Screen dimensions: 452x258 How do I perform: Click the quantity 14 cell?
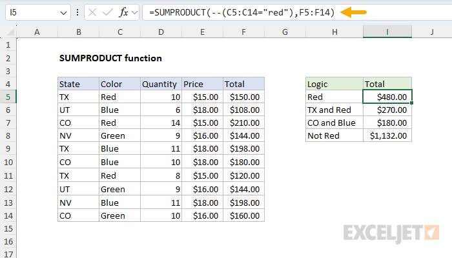pyautogui.click(x=161, y=123)
